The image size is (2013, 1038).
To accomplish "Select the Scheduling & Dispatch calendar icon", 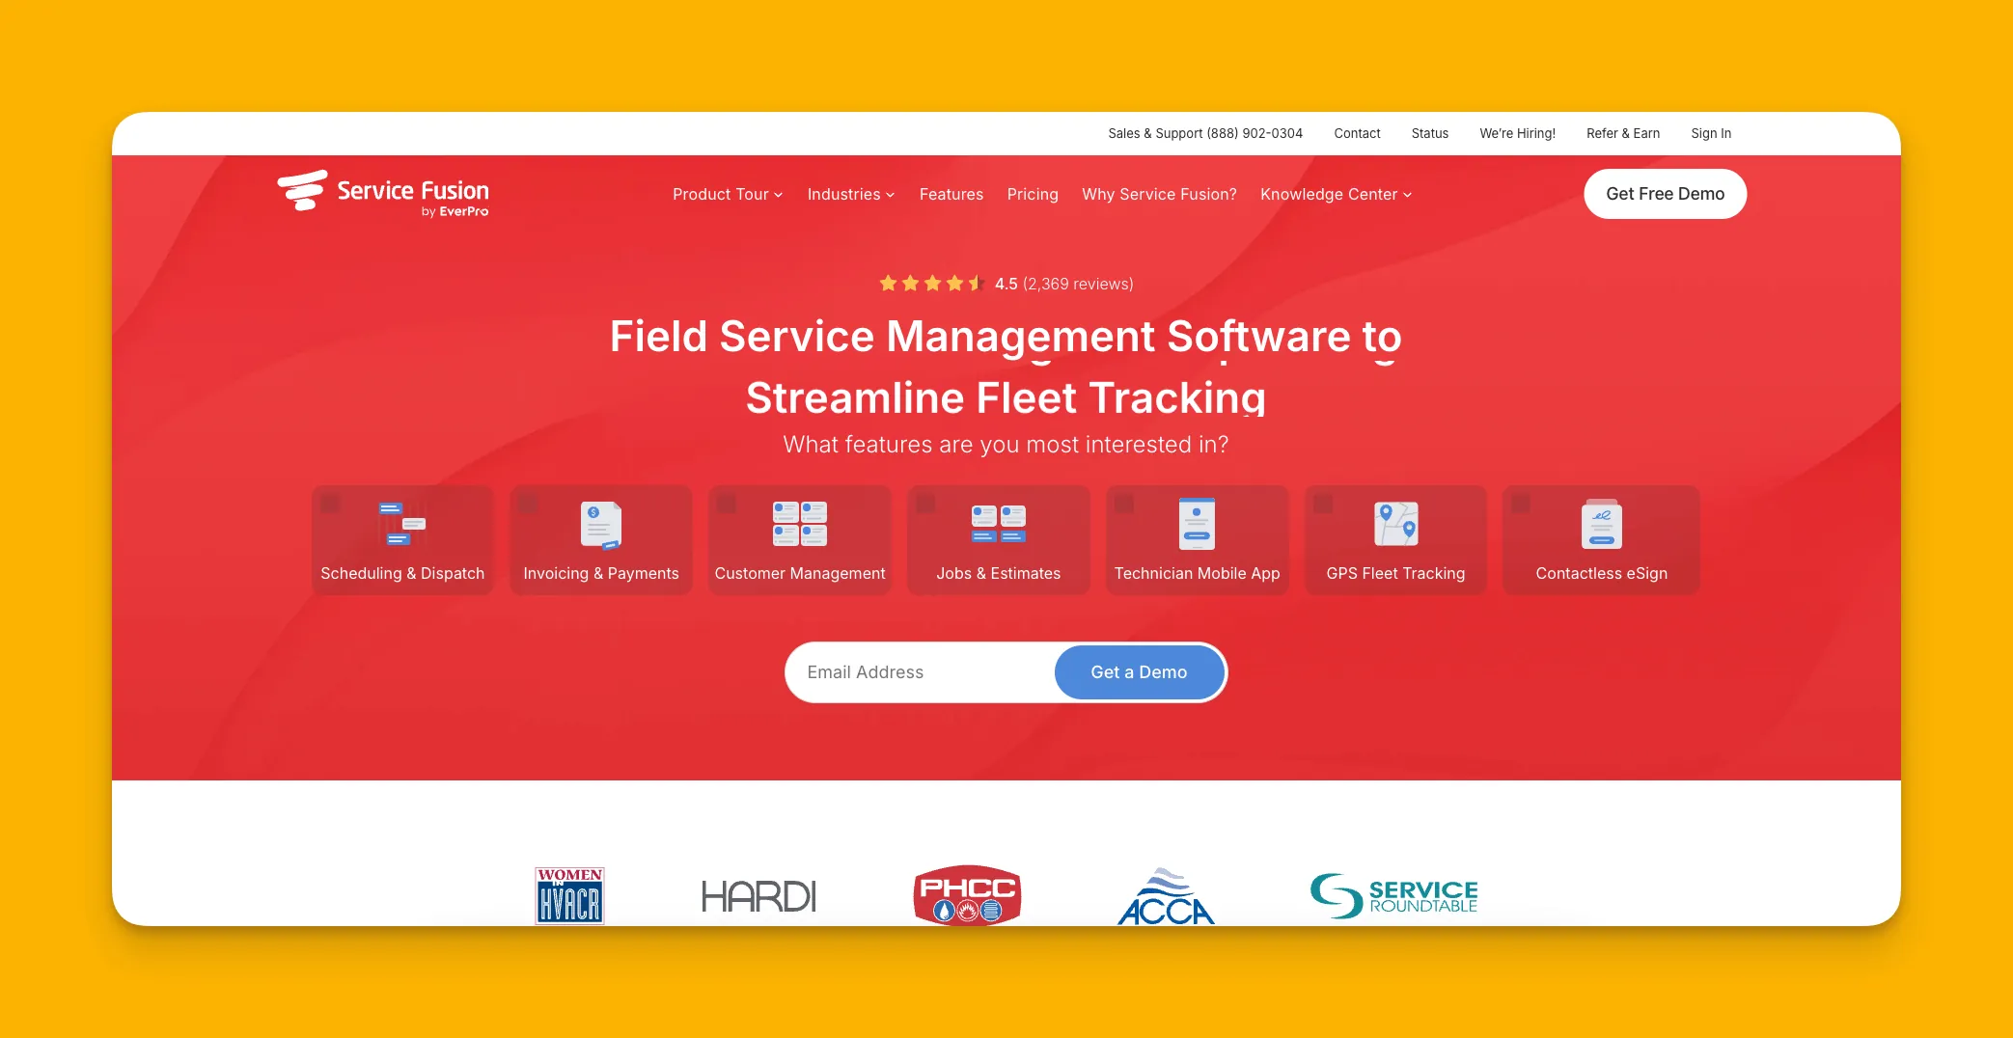I will [x=401, y=526].
